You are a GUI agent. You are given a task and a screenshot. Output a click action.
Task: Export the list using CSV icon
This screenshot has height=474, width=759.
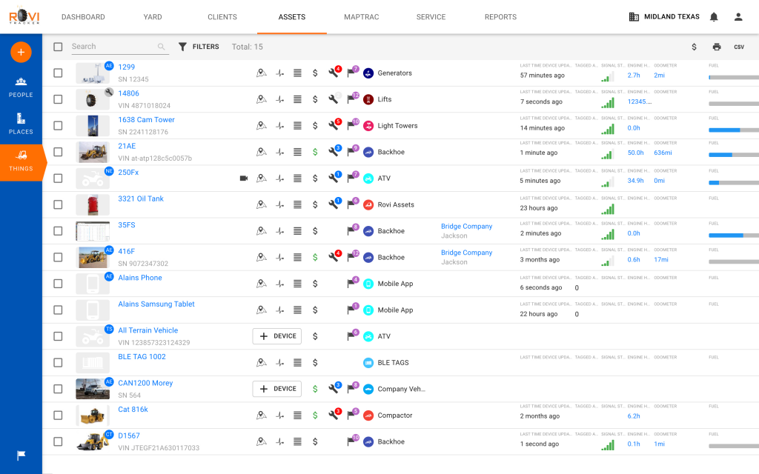[x=739, y=47]
